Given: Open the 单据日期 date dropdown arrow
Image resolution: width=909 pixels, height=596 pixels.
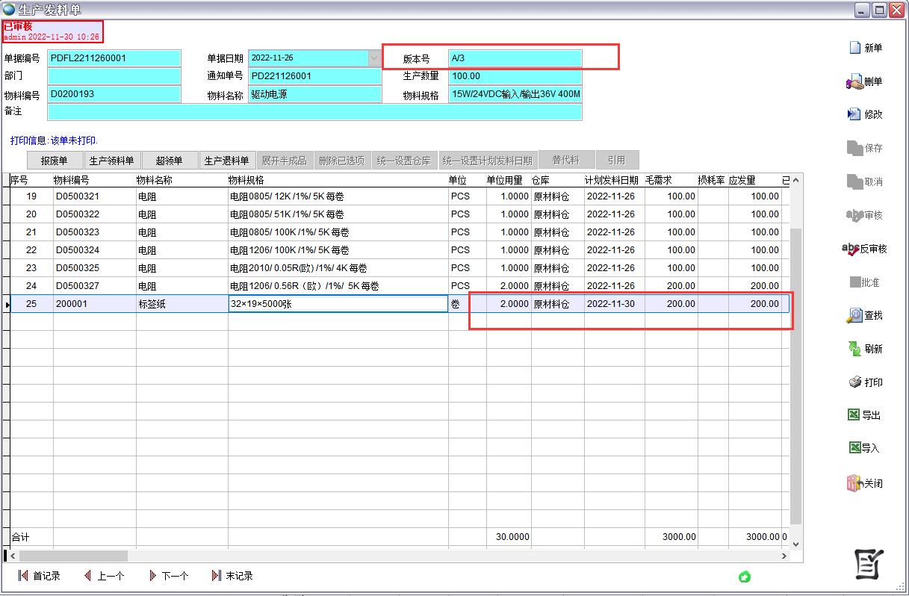Looking at the screenshot, I should (x=374, y=58).
